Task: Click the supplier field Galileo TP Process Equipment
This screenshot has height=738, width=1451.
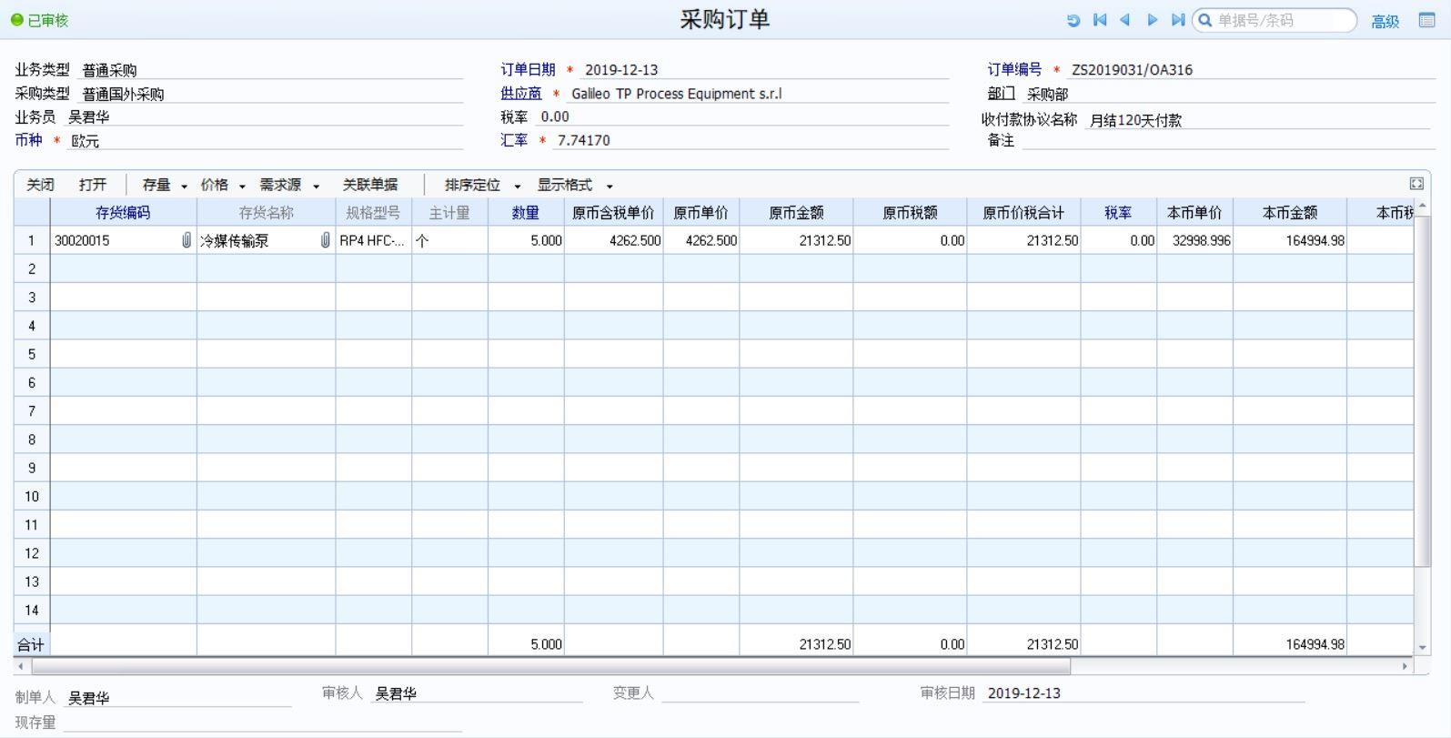Action: [758, 94]
